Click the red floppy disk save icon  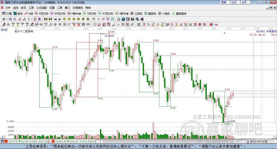[133, 19]
